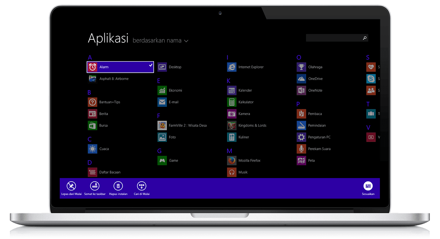This screenshot has height=239, width=440.
Task: Click the search magnifier icon
Action: (365, 38)
